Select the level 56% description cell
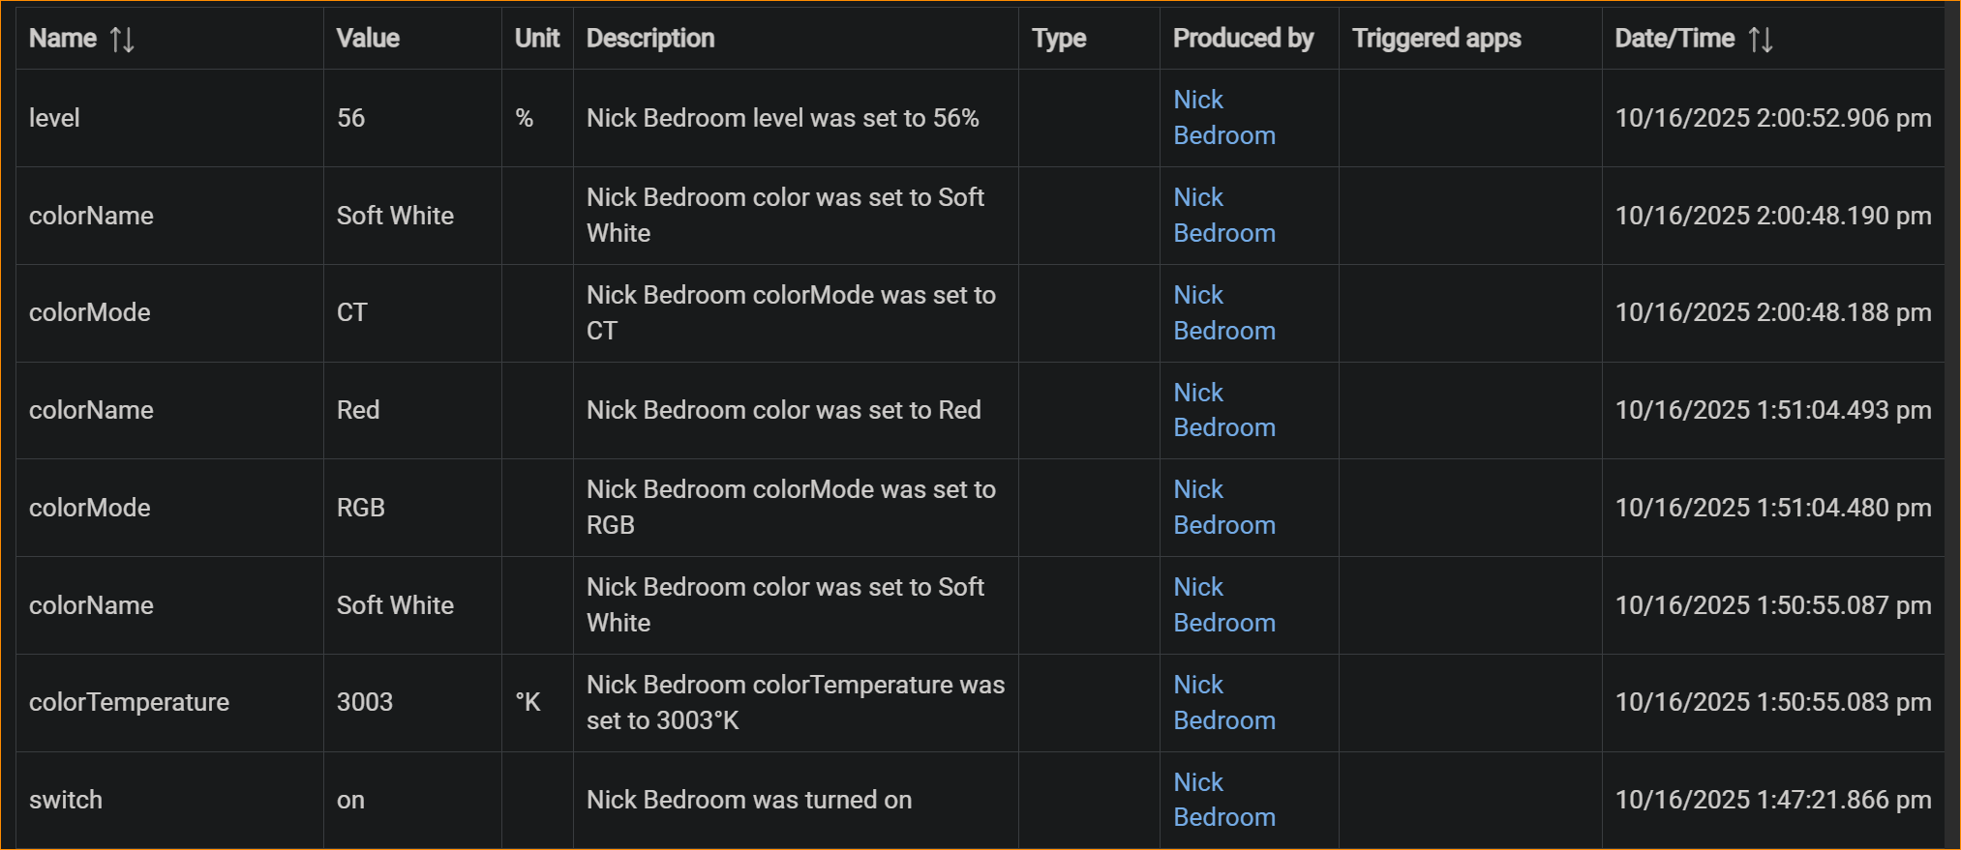This screenshot has height=850, width=1961. click(782, 118)
